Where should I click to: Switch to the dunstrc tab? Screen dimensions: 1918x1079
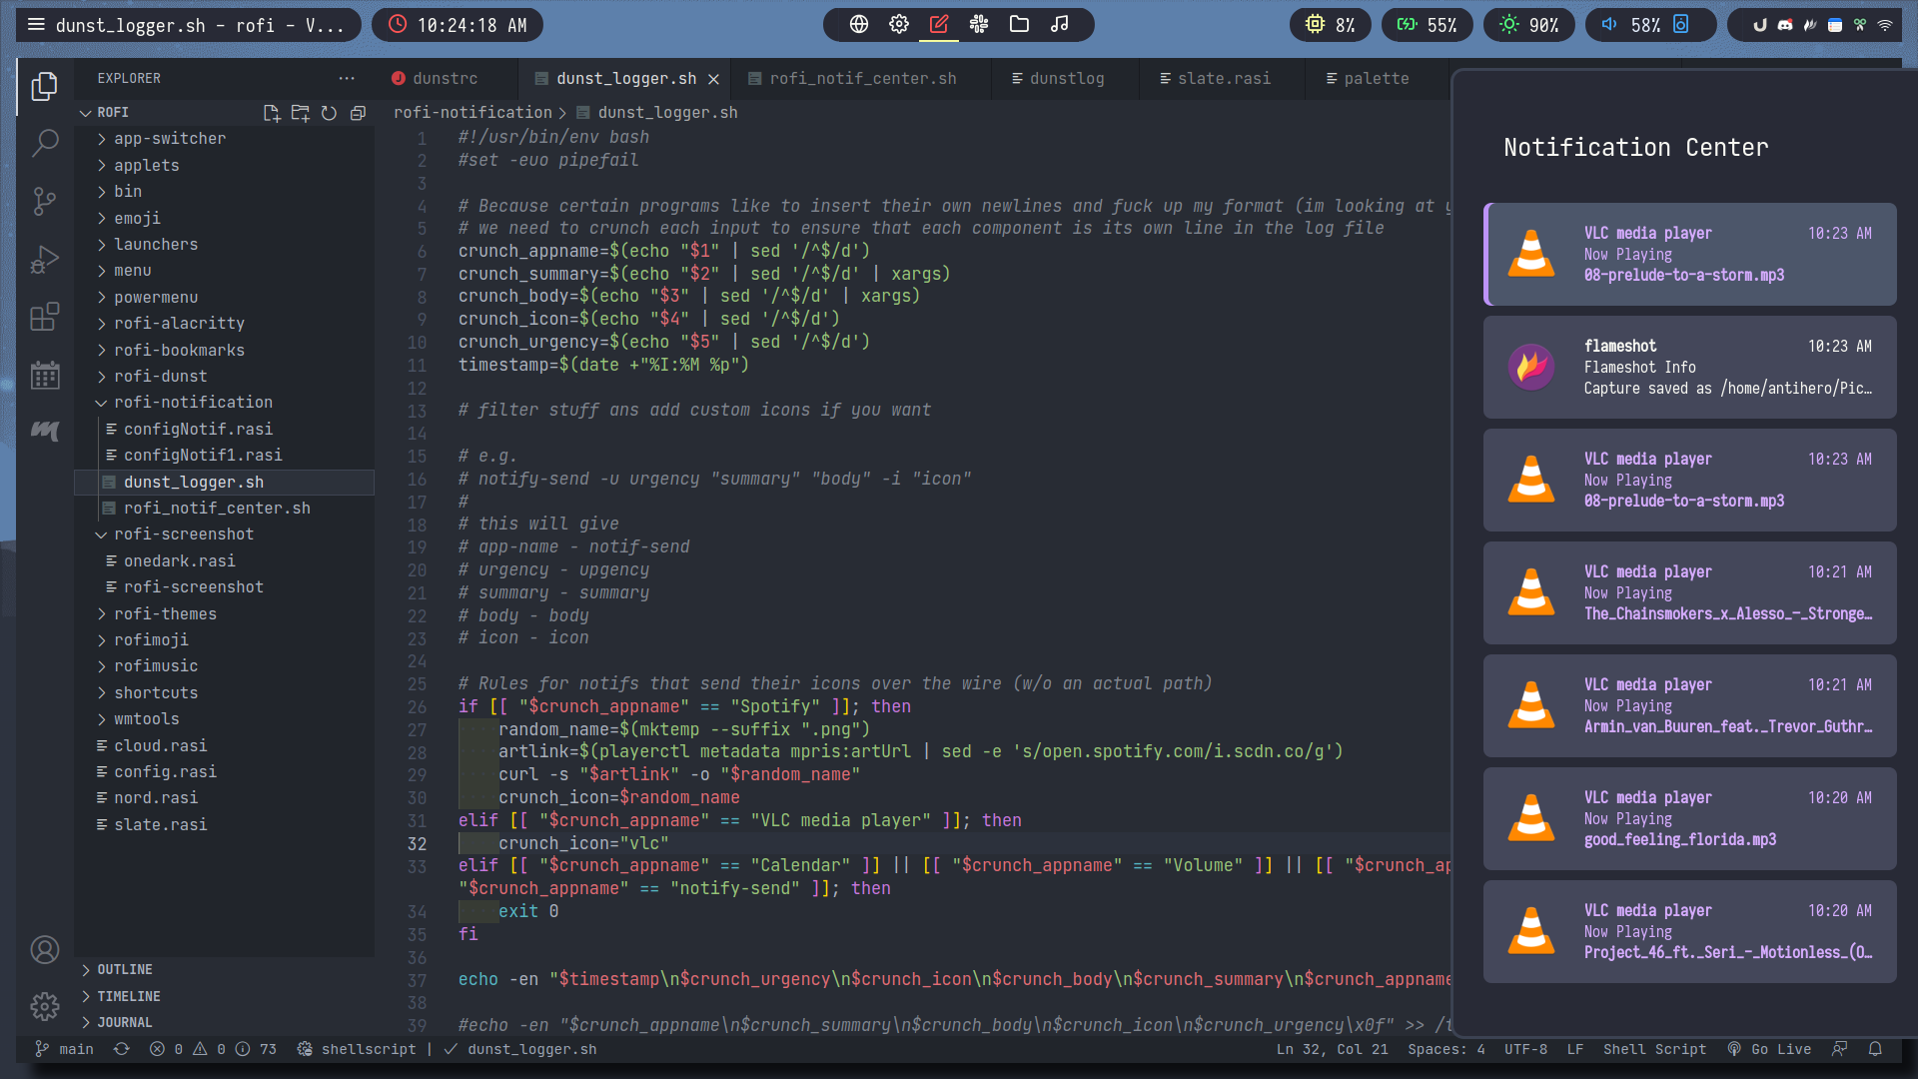click(x=445, y=79)
